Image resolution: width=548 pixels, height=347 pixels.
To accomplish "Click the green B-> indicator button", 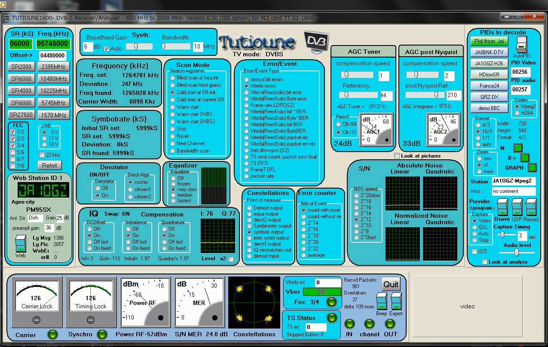I will (525, 158).
